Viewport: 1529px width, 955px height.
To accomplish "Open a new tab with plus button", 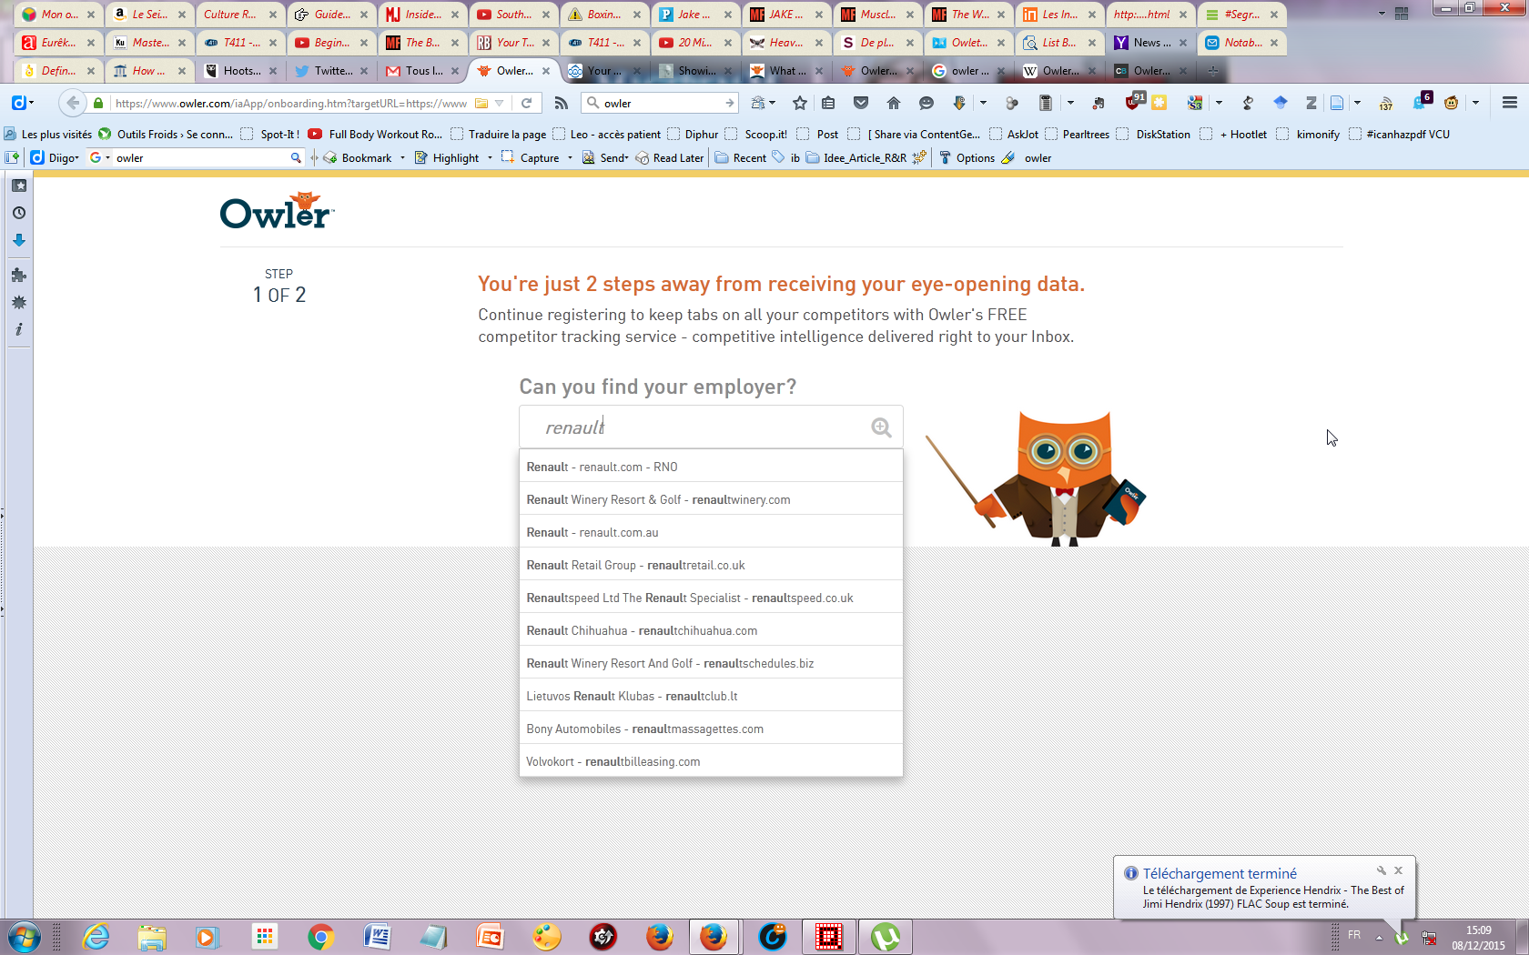I will pos(1212,70).
